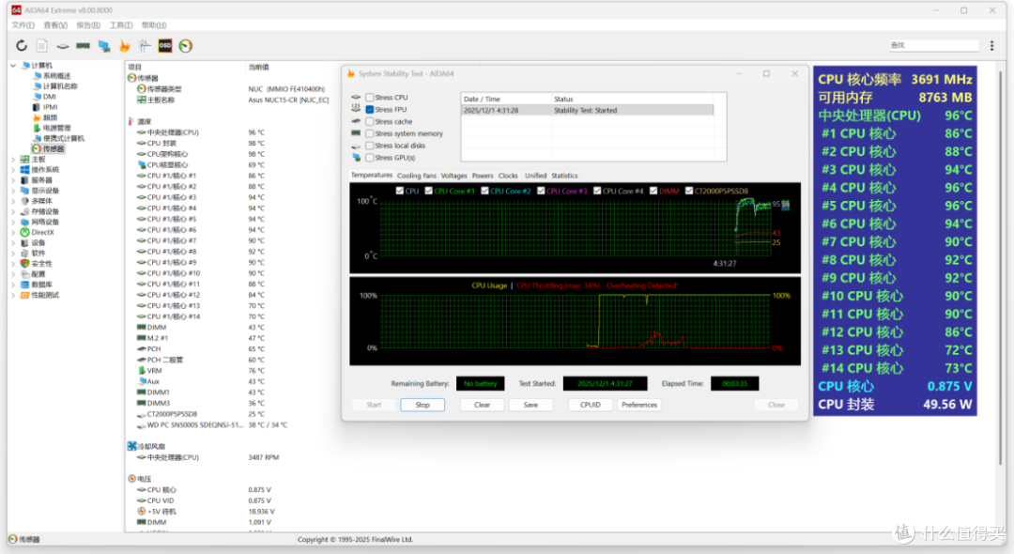The image size is (1014, 554).
Task: Expand the 软件 tree node
Action: (13, 254)
